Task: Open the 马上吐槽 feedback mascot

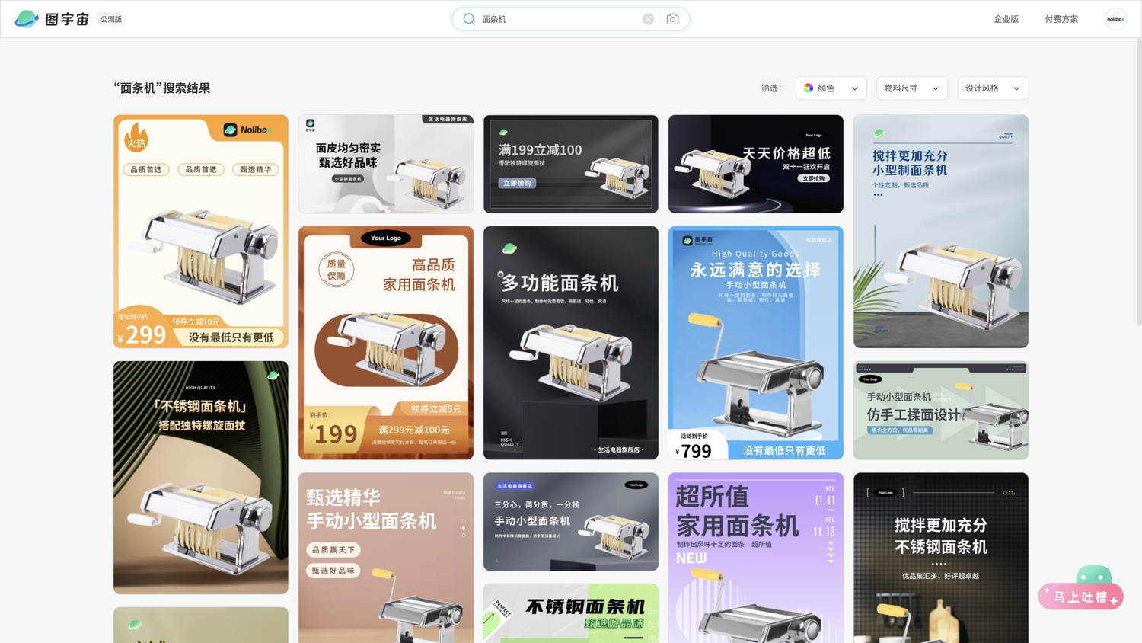Action: coord(1081,587)
